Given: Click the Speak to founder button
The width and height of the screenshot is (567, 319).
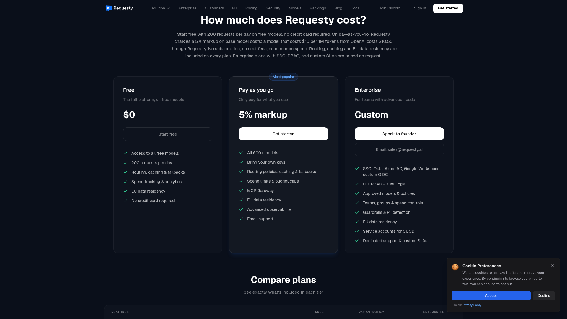Looking at the screenshot, I should pos(399,134).
